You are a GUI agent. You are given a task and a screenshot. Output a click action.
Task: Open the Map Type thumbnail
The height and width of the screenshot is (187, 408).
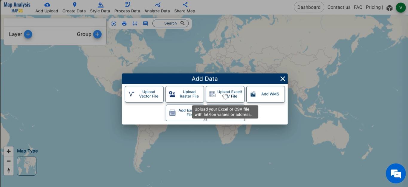27,166
